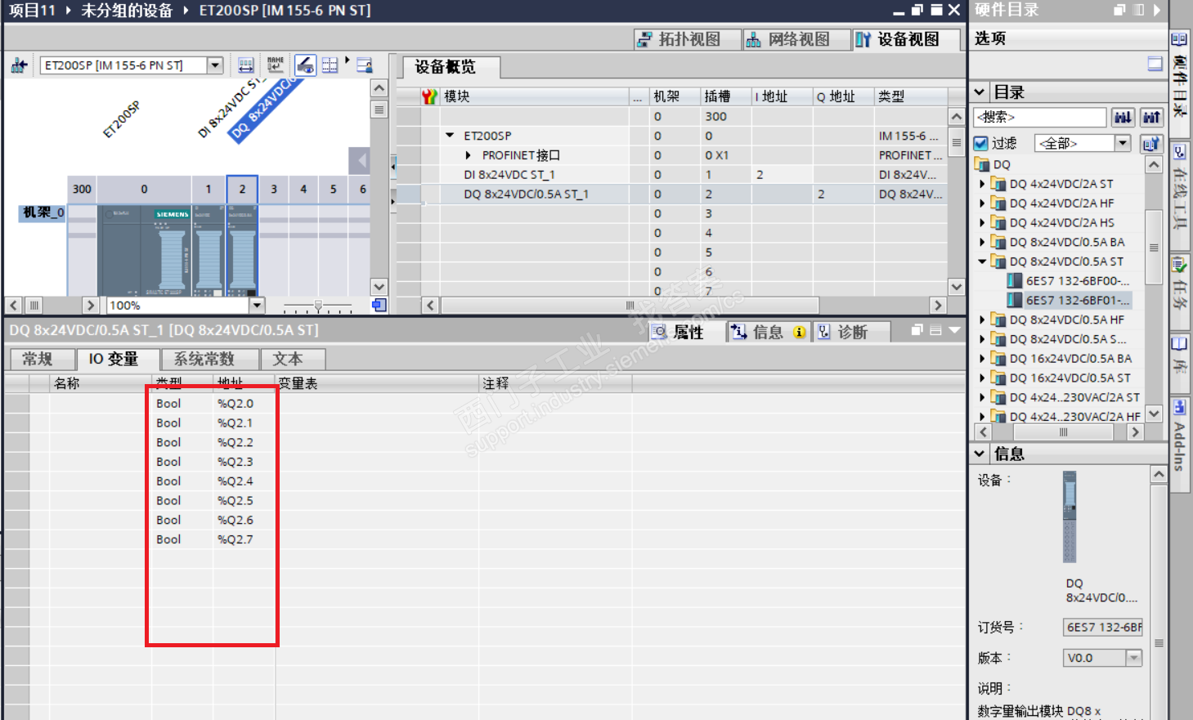Click the show page breaks grid icon
The width and height of the screenshot is (1193, 720).
click(x=330, y=65)
